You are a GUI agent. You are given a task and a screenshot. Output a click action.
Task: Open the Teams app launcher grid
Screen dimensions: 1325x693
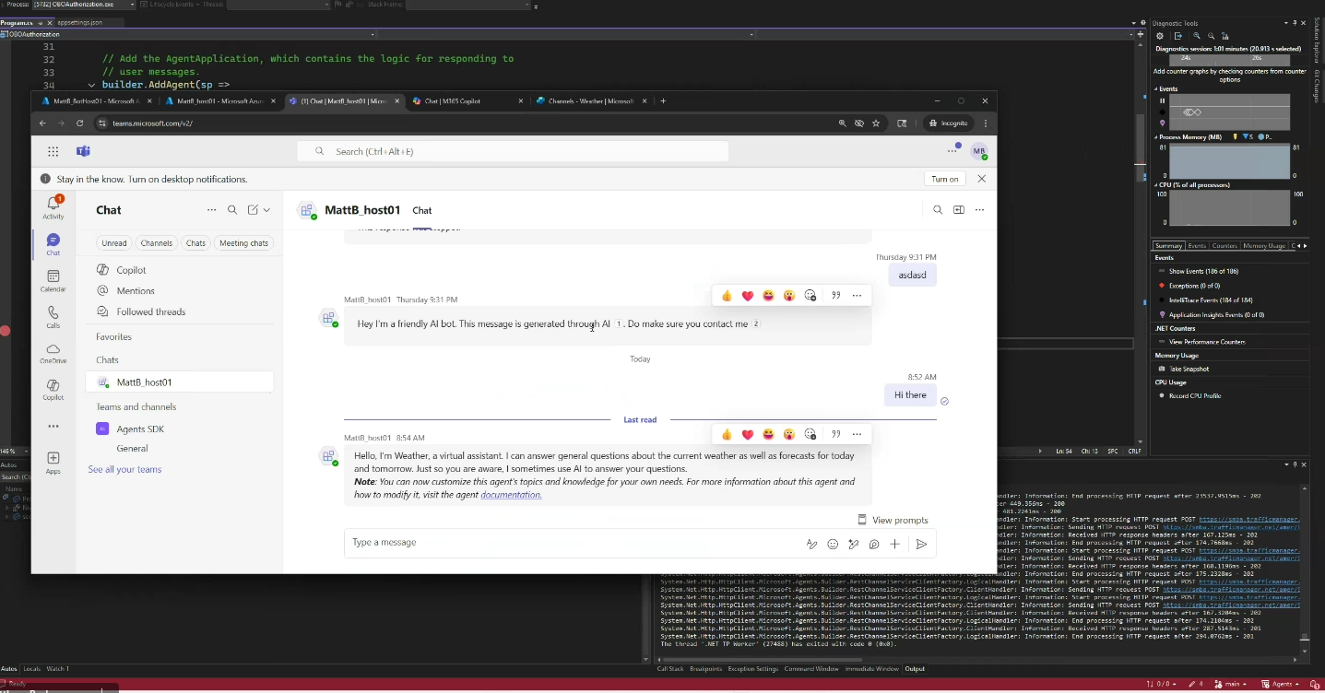point(53,151)
